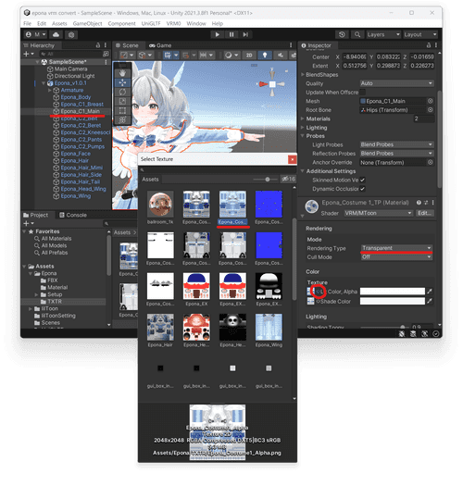Screen dimensions: 463x498
Task: Open the UniGLTF menu
Action: point(151,23)
